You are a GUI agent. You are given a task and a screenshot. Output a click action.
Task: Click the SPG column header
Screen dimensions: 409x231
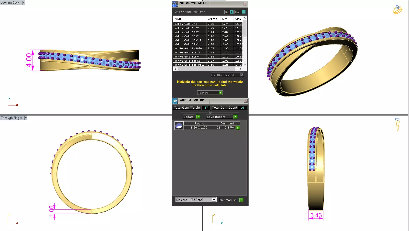[238, 19]
